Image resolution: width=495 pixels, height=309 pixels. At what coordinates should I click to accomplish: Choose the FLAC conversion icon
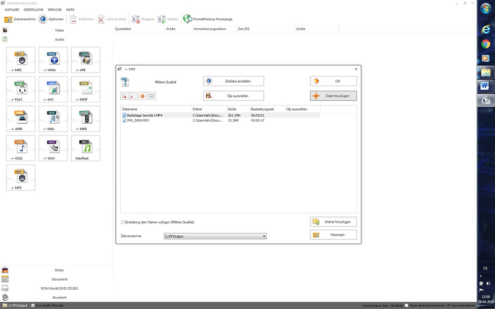[x=21, y=89]
